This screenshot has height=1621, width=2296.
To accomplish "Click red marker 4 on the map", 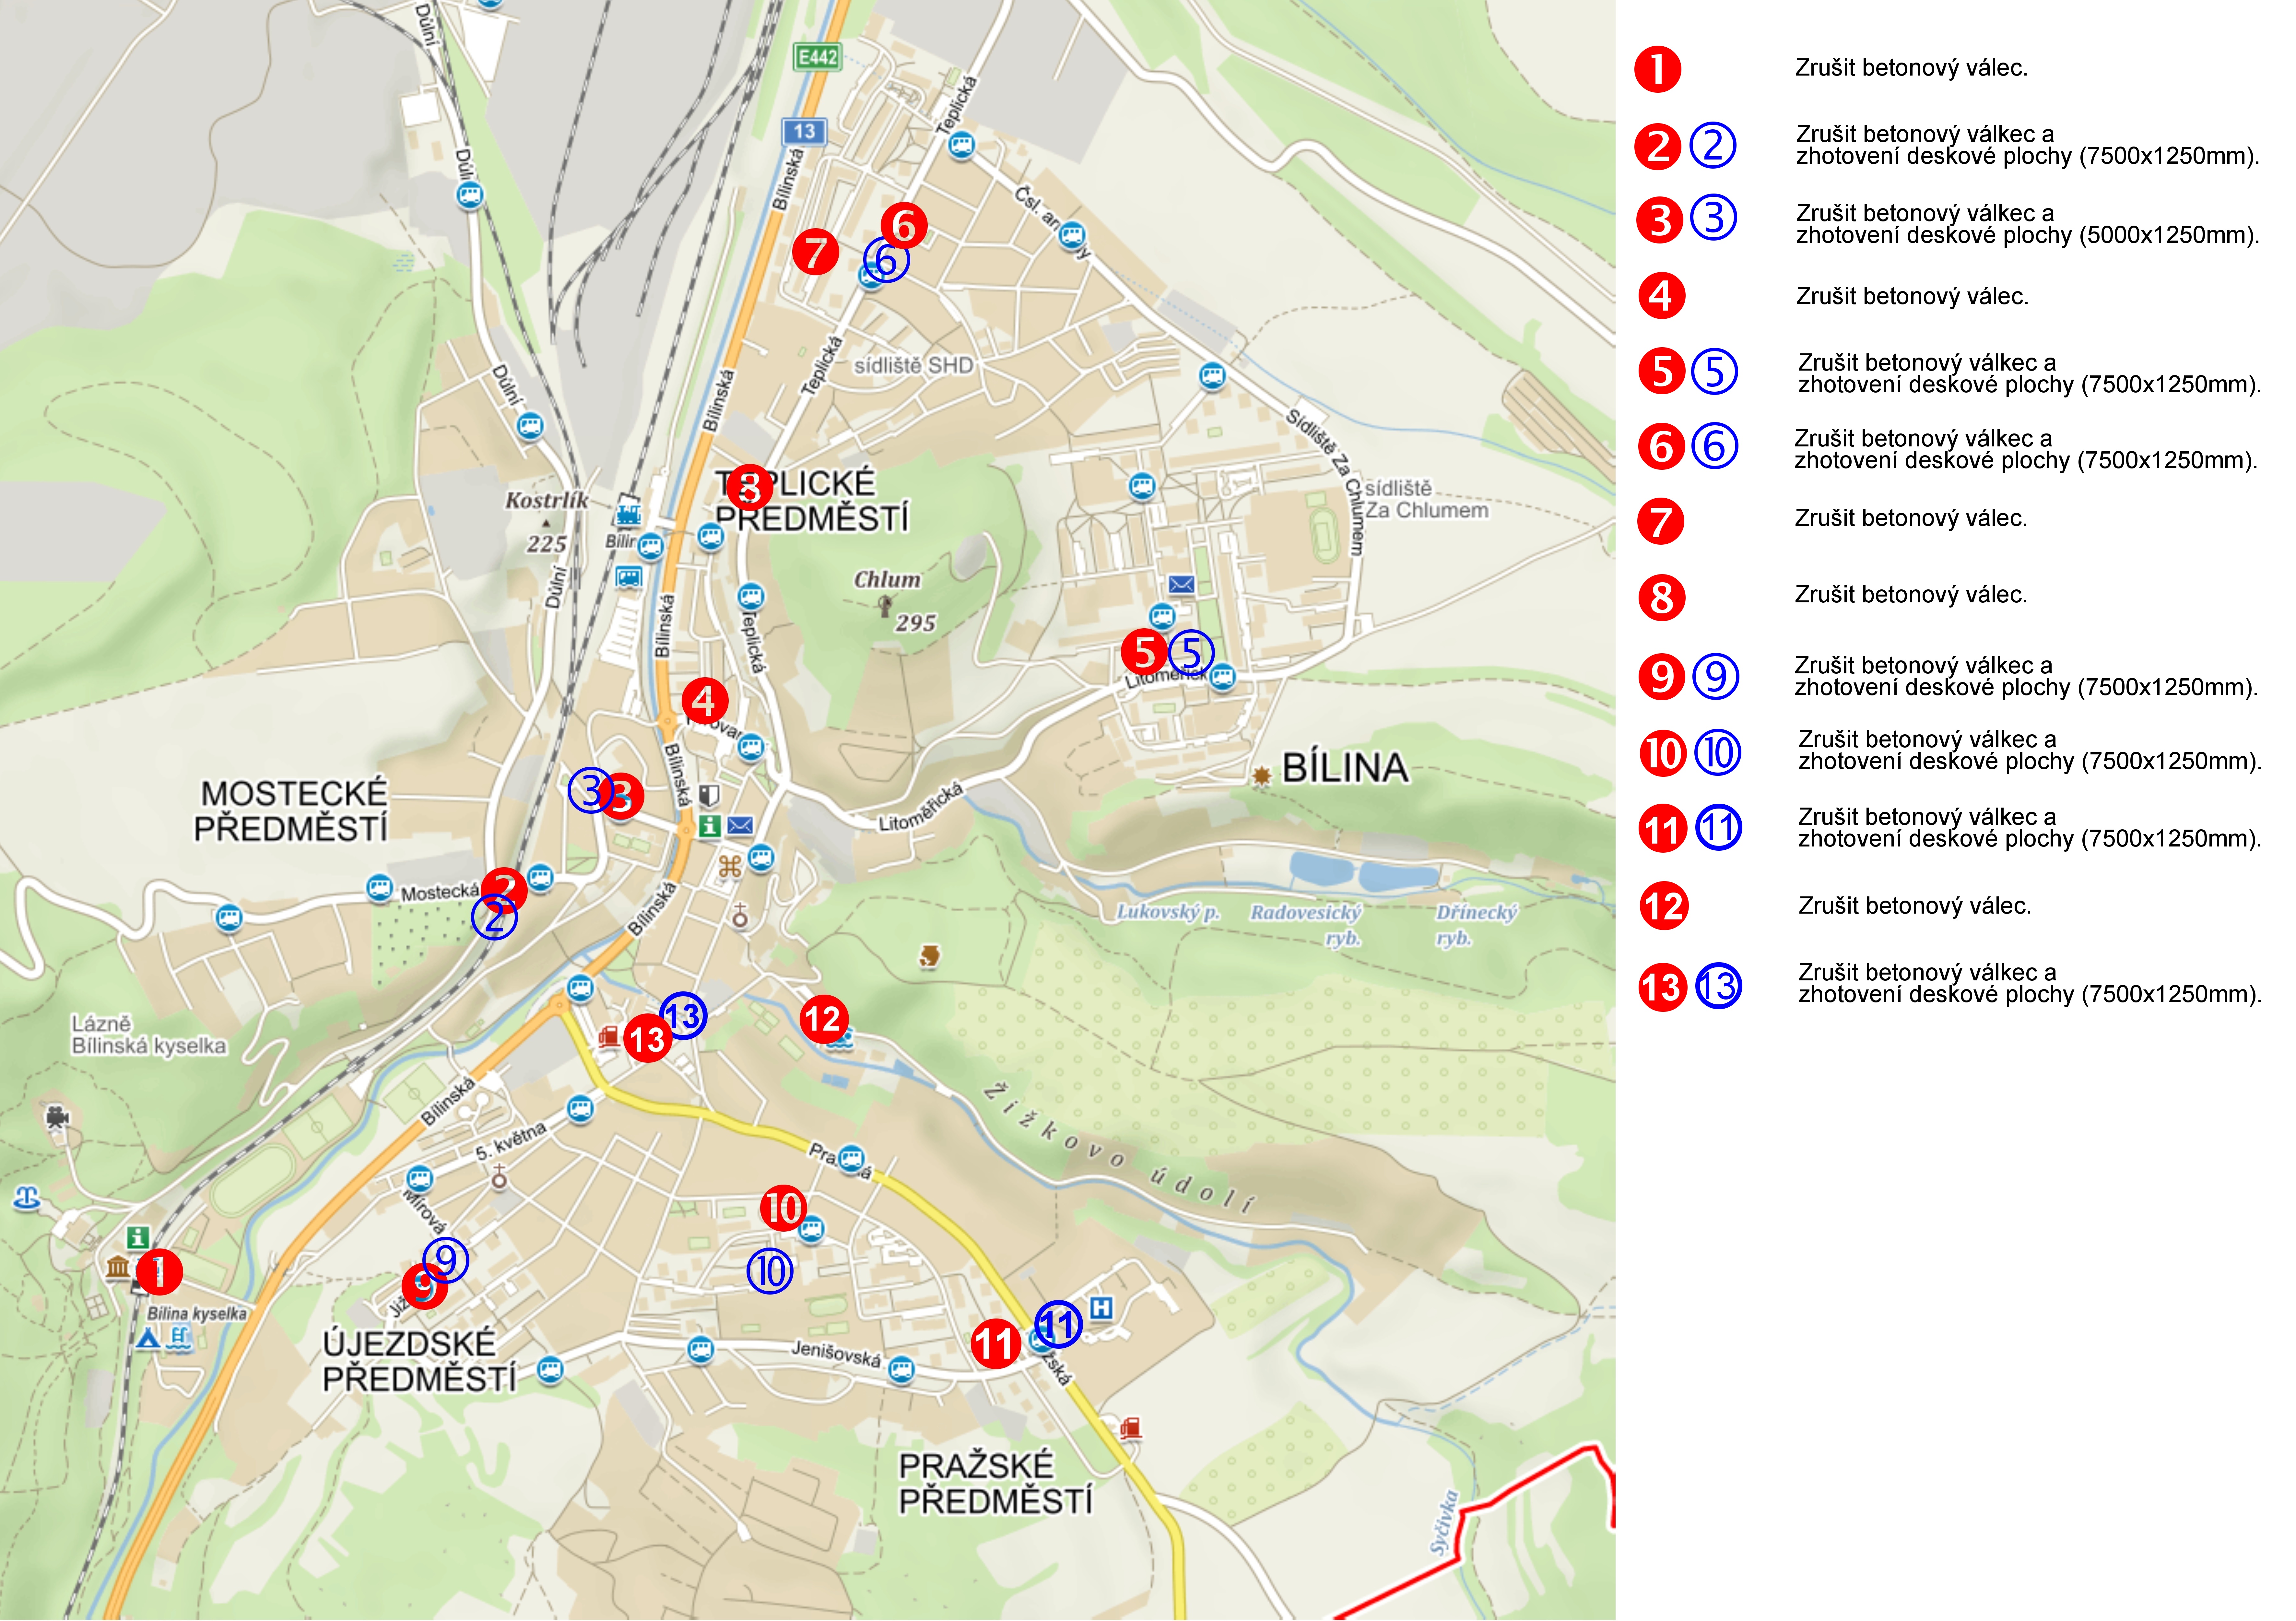I will (x=705, y=701).
